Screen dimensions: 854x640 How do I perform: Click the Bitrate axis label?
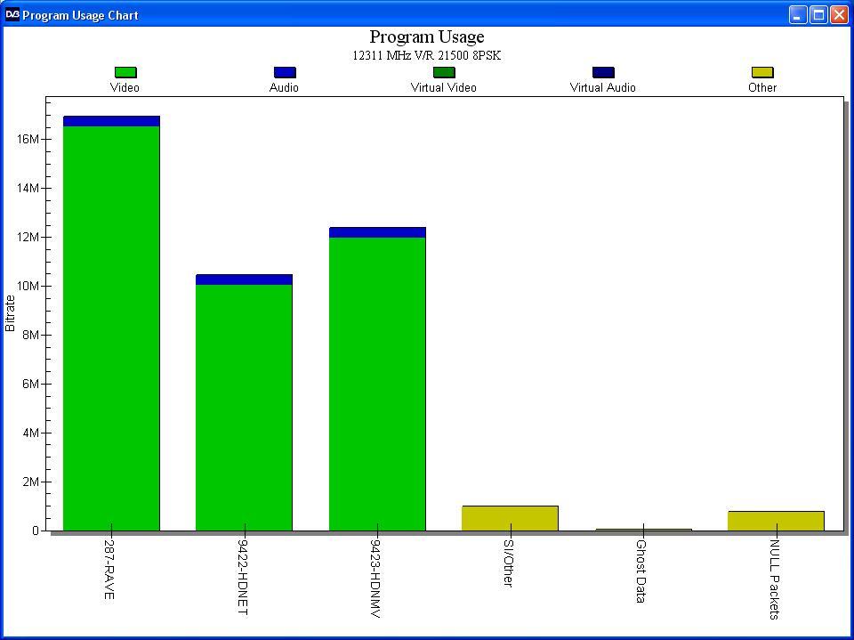click(11, 313)
